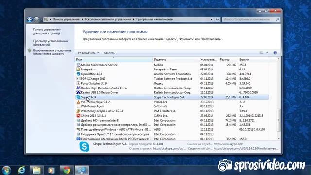Viewport: 311px width, 175px height.
Task: Sort by the Версия column header
Action: (253, 59)
